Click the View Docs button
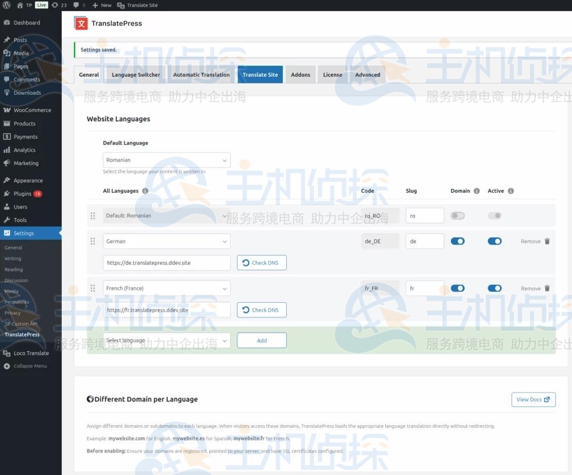This screenshot has height=475, width=572. point(533,400)
